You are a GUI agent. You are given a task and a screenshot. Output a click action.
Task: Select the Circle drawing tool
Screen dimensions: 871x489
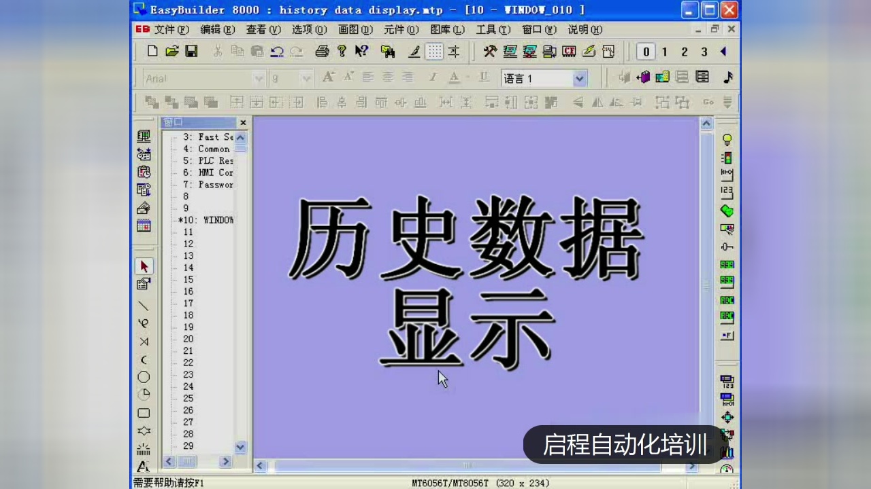click(x=144, y=377)
